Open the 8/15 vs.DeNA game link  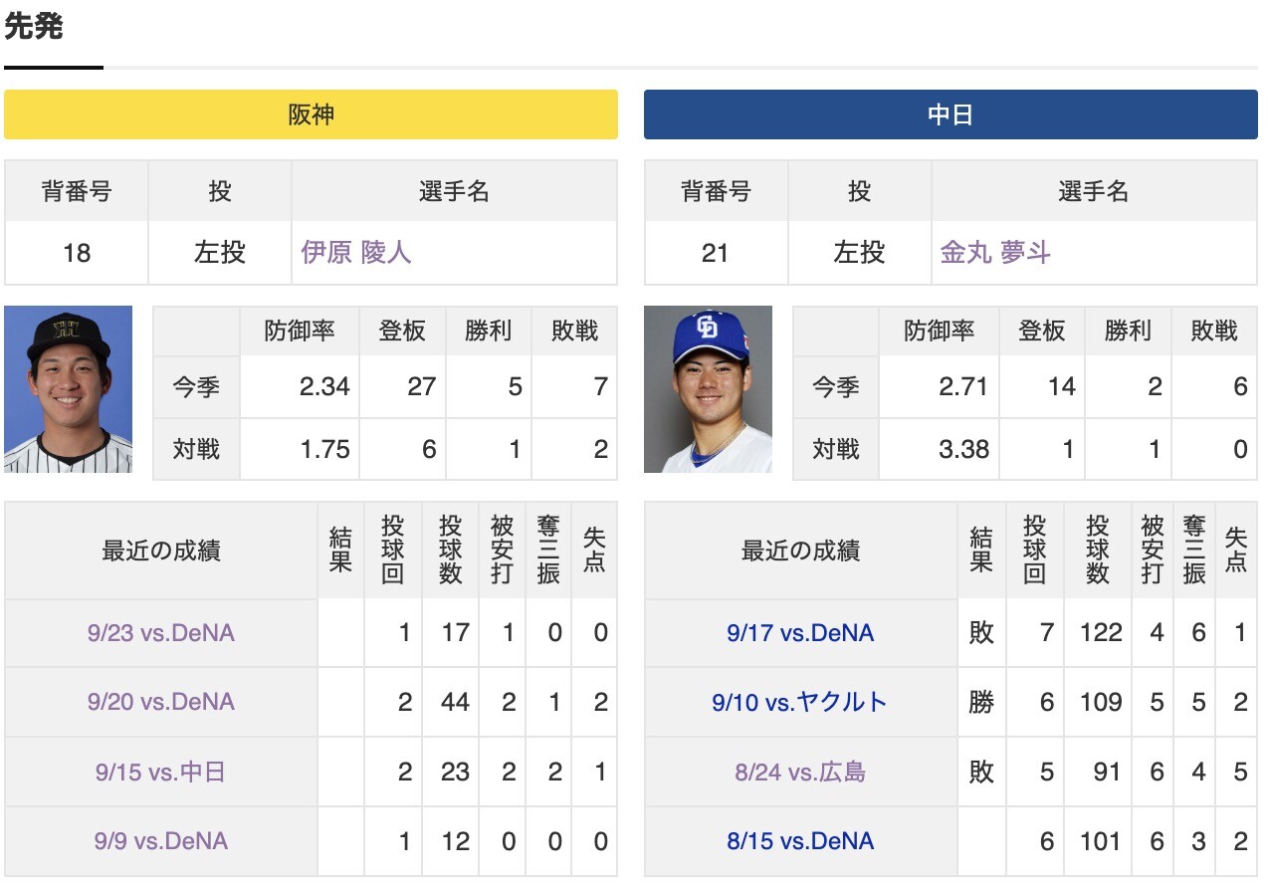pos(800,841)
